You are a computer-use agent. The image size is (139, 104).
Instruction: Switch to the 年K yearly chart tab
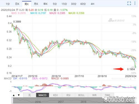click(46, 4)
